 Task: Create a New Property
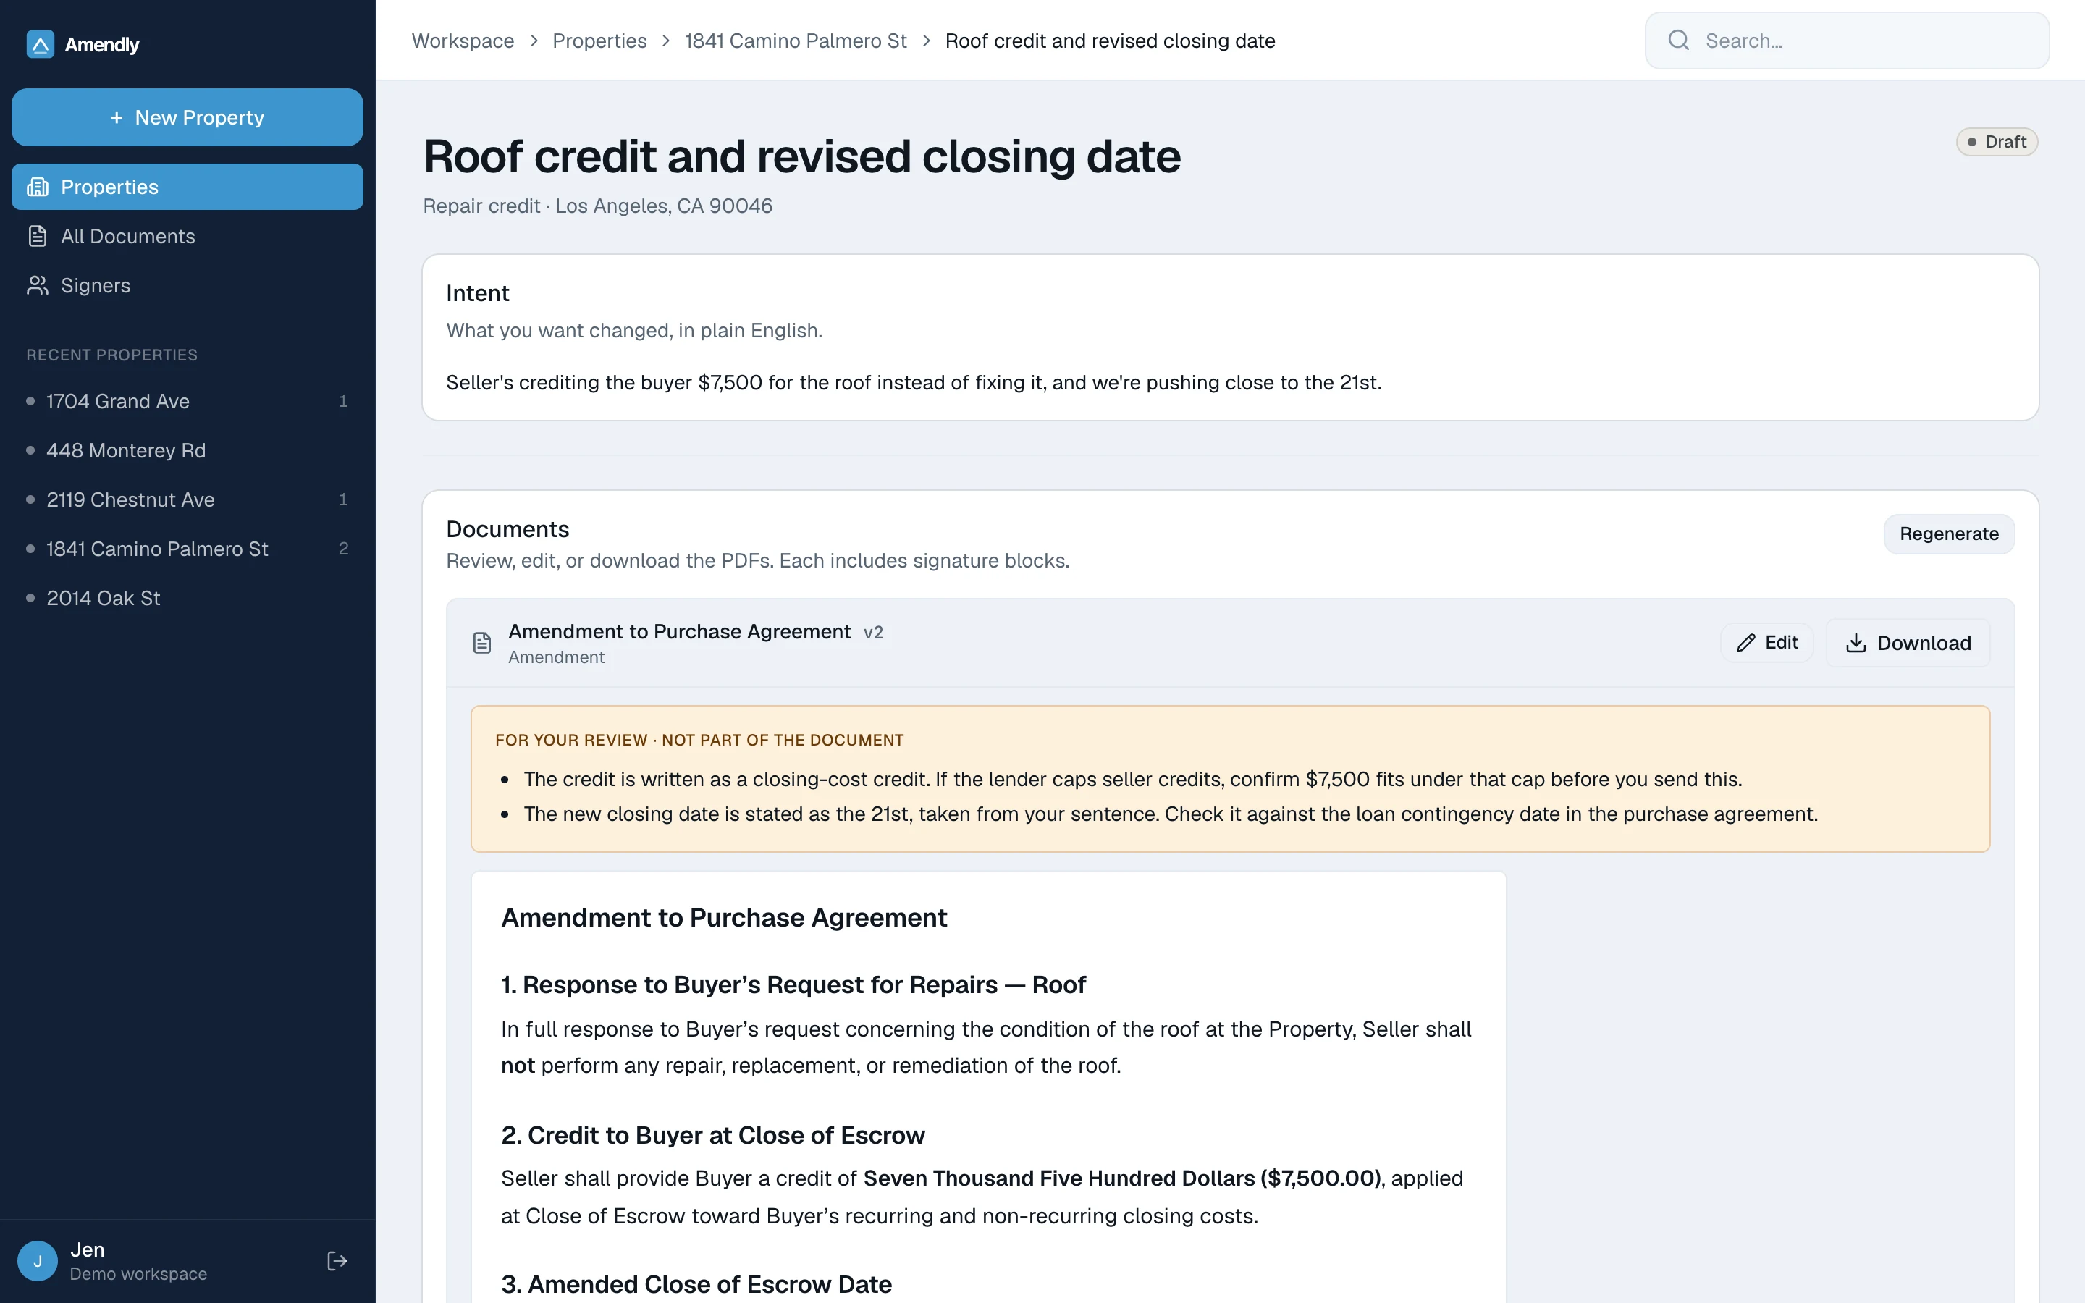pos(187,117)
